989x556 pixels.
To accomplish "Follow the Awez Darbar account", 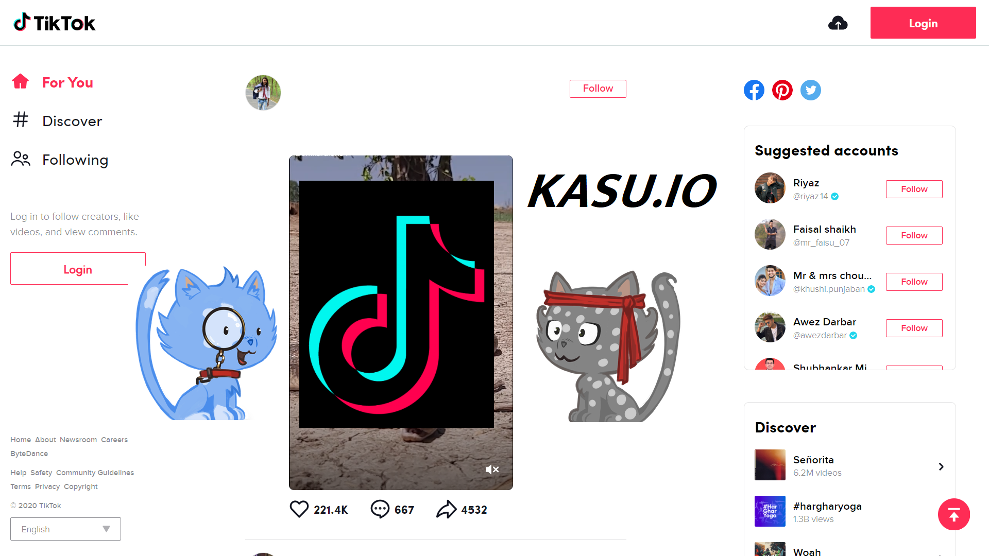I will pyautogui.click(x=914, y=328).
